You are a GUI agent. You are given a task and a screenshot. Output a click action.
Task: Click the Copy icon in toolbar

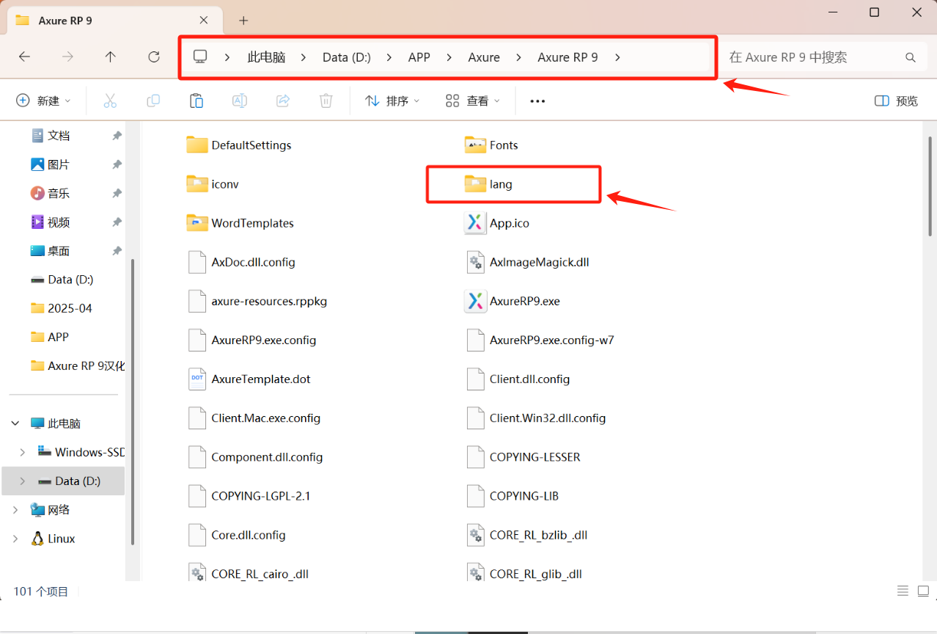pos(153,101)
